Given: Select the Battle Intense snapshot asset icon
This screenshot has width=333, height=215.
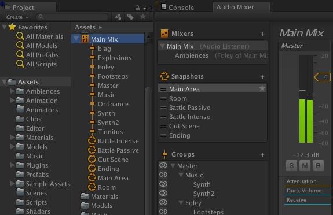Looking at the screenshot, I should (92, 141).
